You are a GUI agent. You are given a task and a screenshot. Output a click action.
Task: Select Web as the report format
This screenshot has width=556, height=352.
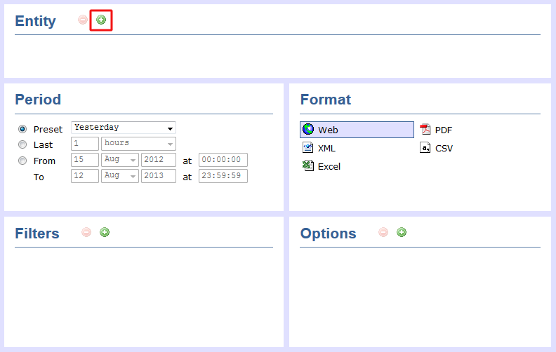357,130
